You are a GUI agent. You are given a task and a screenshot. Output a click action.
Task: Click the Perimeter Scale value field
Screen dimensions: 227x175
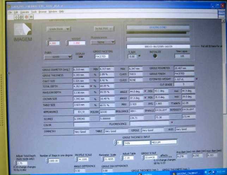109,159
